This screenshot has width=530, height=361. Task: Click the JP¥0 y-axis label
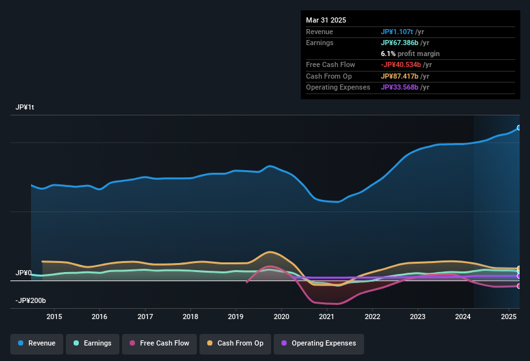point(23,273)
